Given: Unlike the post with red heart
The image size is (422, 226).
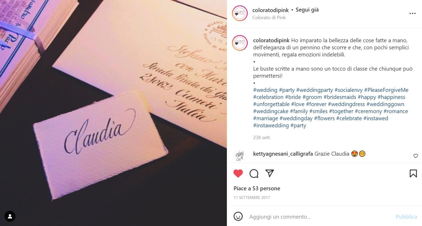Looking at the screenshot, I should 238,173.
